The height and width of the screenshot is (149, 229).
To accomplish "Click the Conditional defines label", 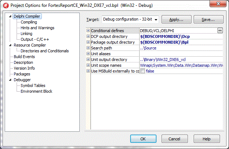I will (x=107, y=31).
